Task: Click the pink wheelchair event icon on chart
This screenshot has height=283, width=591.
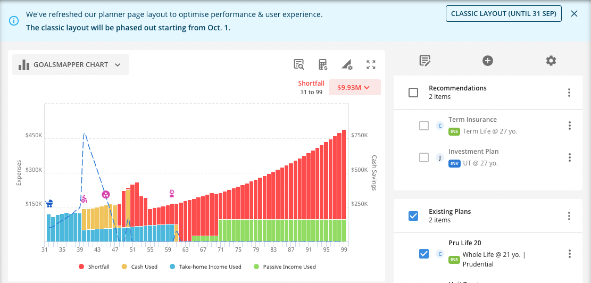Action: point(84,199)
